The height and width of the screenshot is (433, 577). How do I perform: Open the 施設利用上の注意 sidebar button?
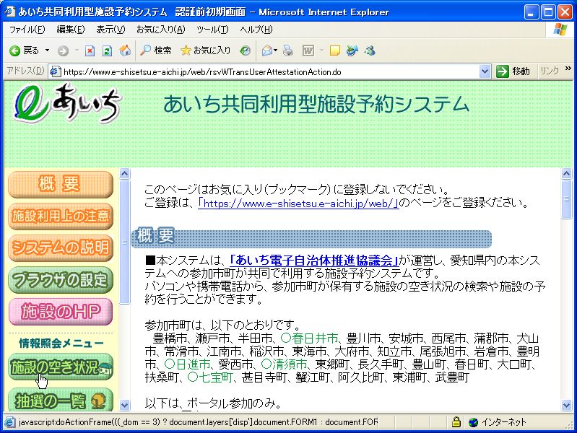tap(61, 215)
